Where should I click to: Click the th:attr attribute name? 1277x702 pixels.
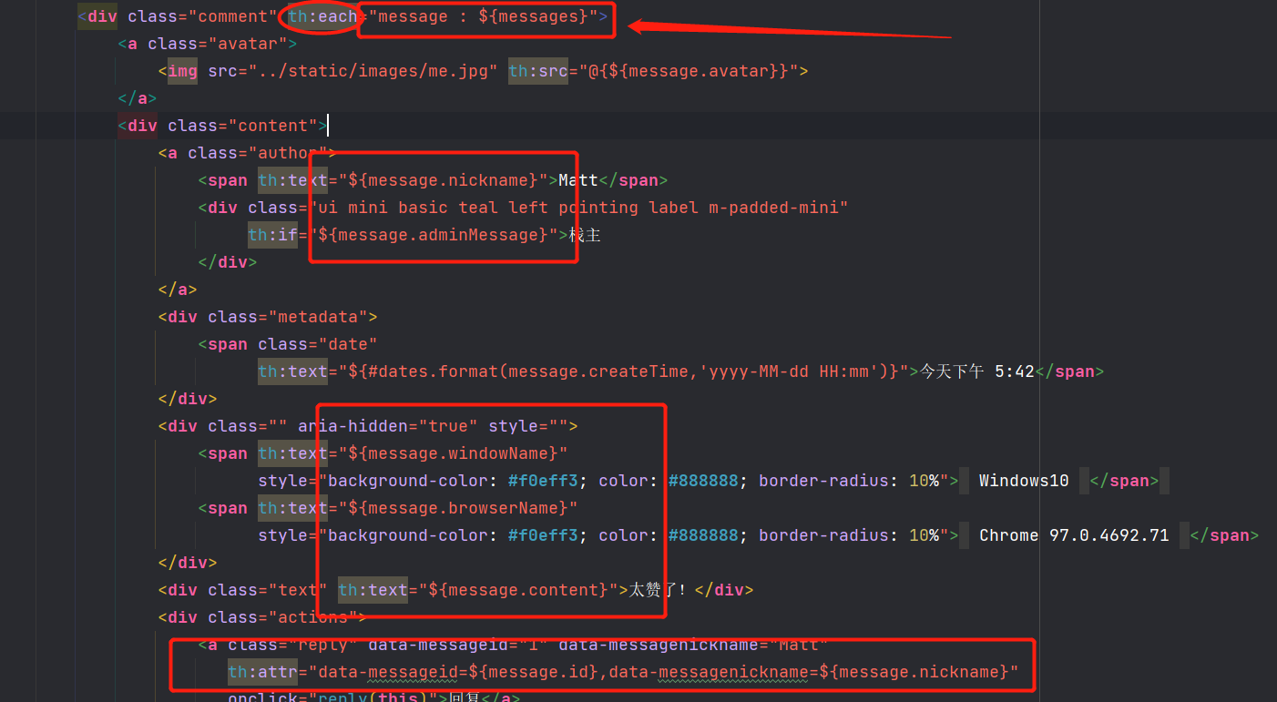click(x=262, y=672)
